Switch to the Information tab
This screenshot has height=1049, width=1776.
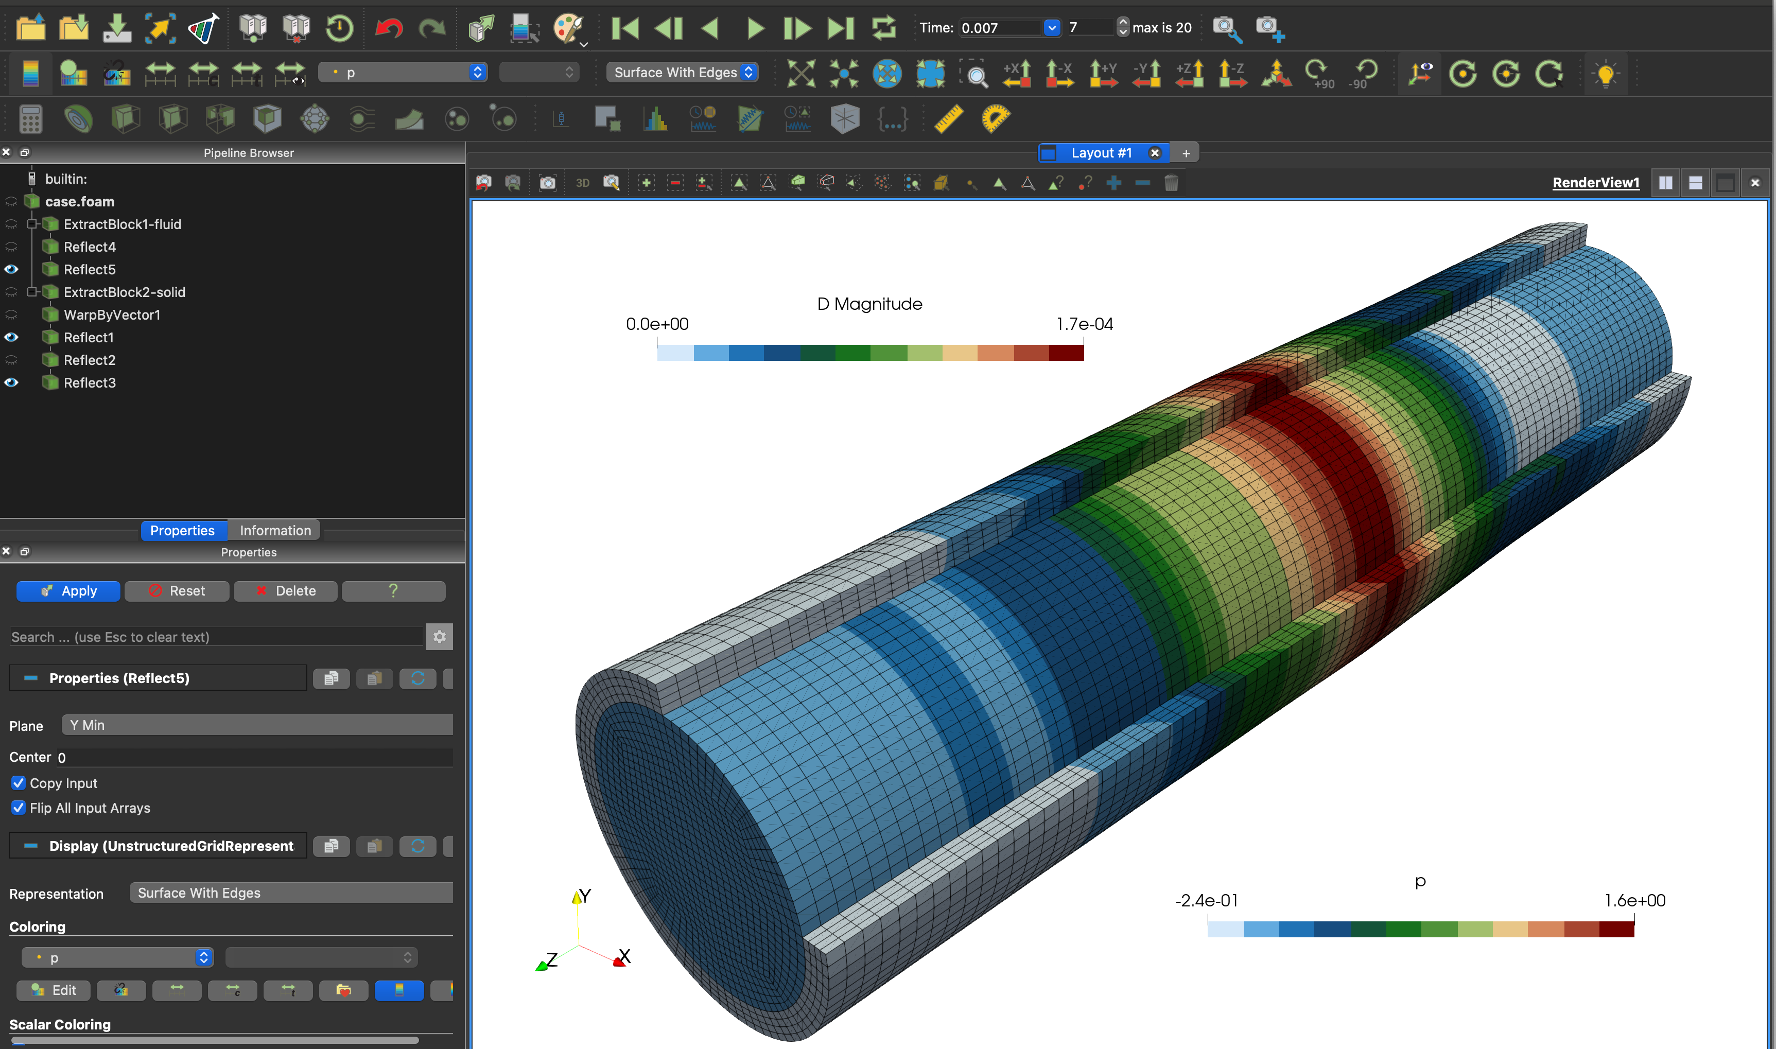(x=275, y=530)
